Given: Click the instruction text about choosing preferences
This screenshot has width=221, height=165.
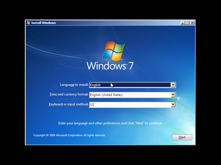Looking at the screenshot, I should coord(110,123).
